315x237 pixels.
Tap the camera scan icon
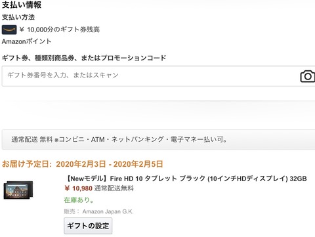[x=308, y=76]
